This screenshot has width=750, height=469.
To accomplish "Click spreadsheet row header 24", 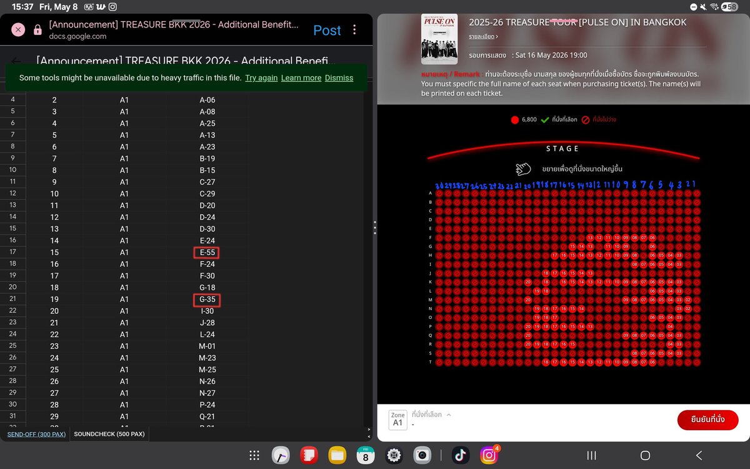I will 13,334.
